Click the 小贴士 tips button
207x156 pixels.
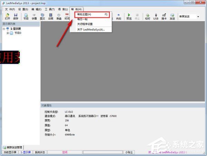[x=129, y=152]
